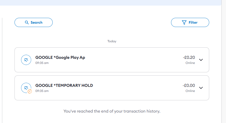Click the Search button label
The width and height of the screenshot is (226, 123).
36,22
